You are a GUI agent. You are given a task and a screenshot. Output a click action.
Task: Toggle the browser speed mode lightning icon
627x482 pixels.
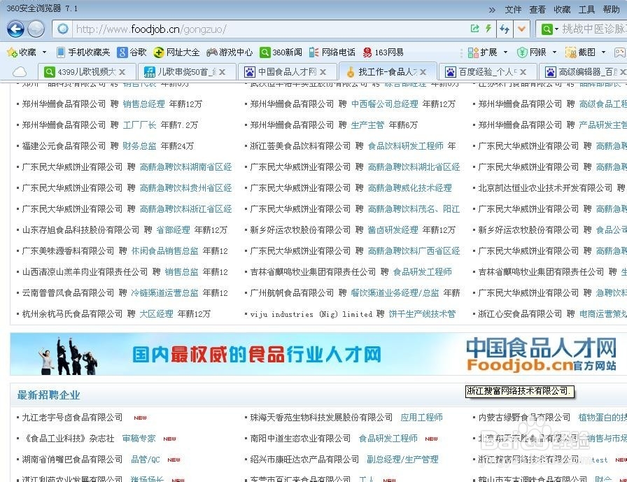(x=488, y=29)
